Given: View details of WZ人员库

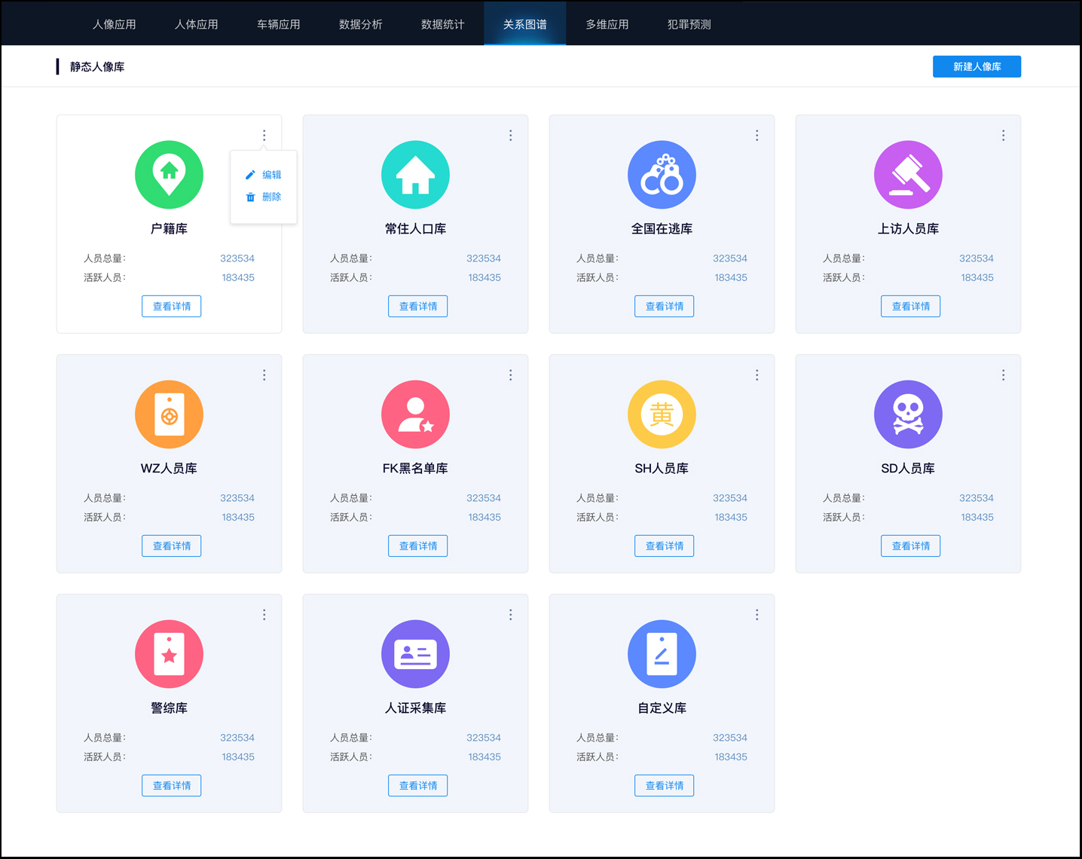Looking at the screenshot, I should pos(172,546).
